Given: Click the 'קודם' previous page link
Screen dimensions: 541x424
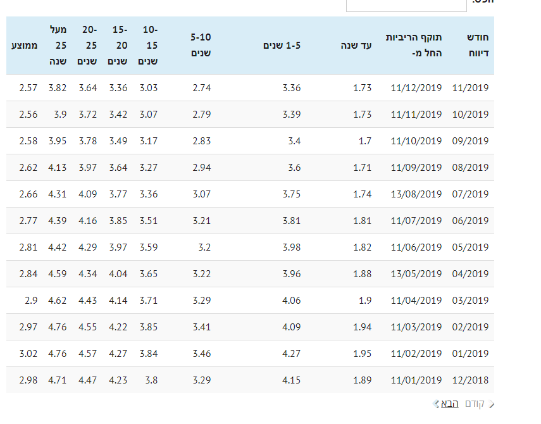Looking at the screenshot, I should click(x=475, y=404).
